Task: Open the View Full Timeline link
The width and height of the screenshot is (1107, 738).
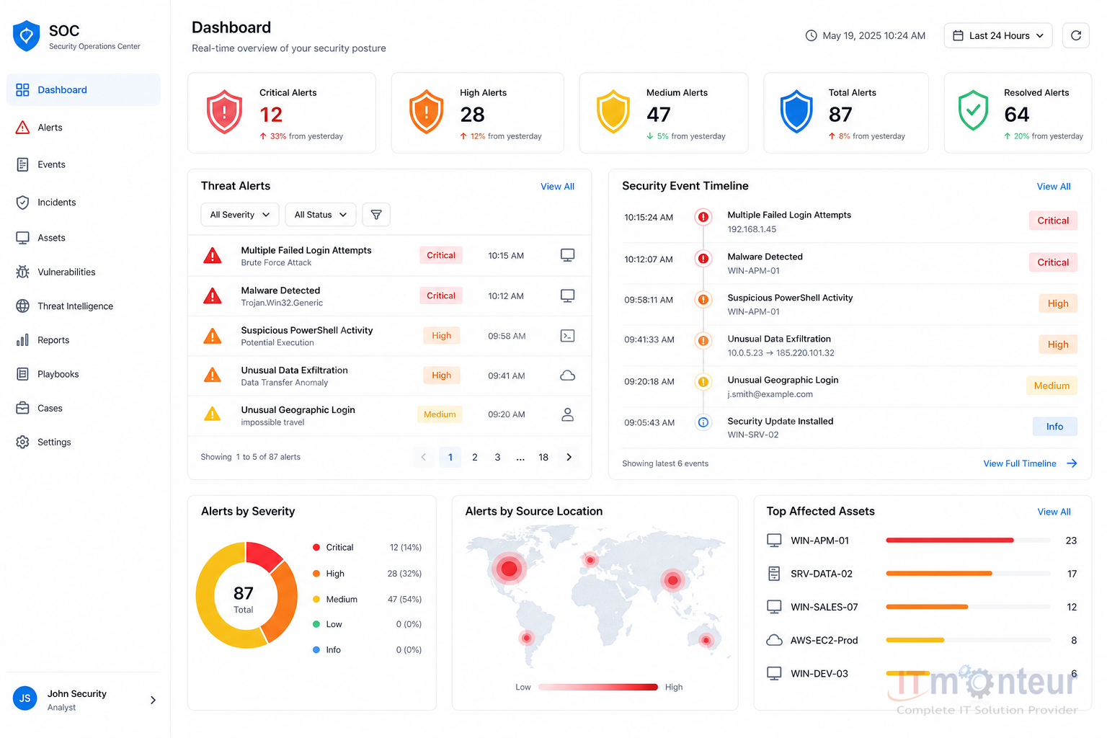Action: pos(1030,463)
